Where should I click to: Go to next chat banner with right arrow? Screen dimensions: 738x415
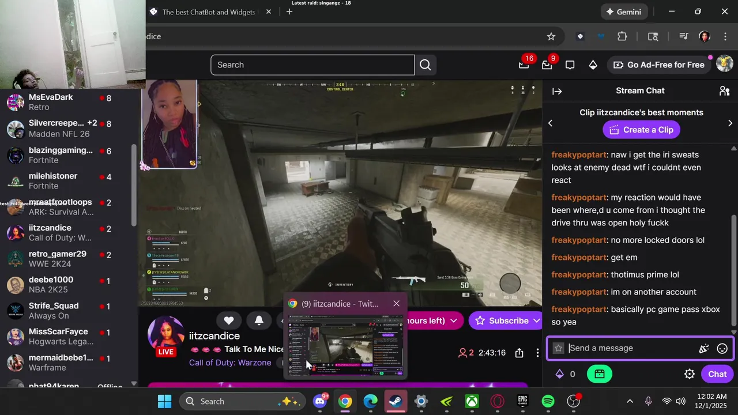[x=730, y=123]
